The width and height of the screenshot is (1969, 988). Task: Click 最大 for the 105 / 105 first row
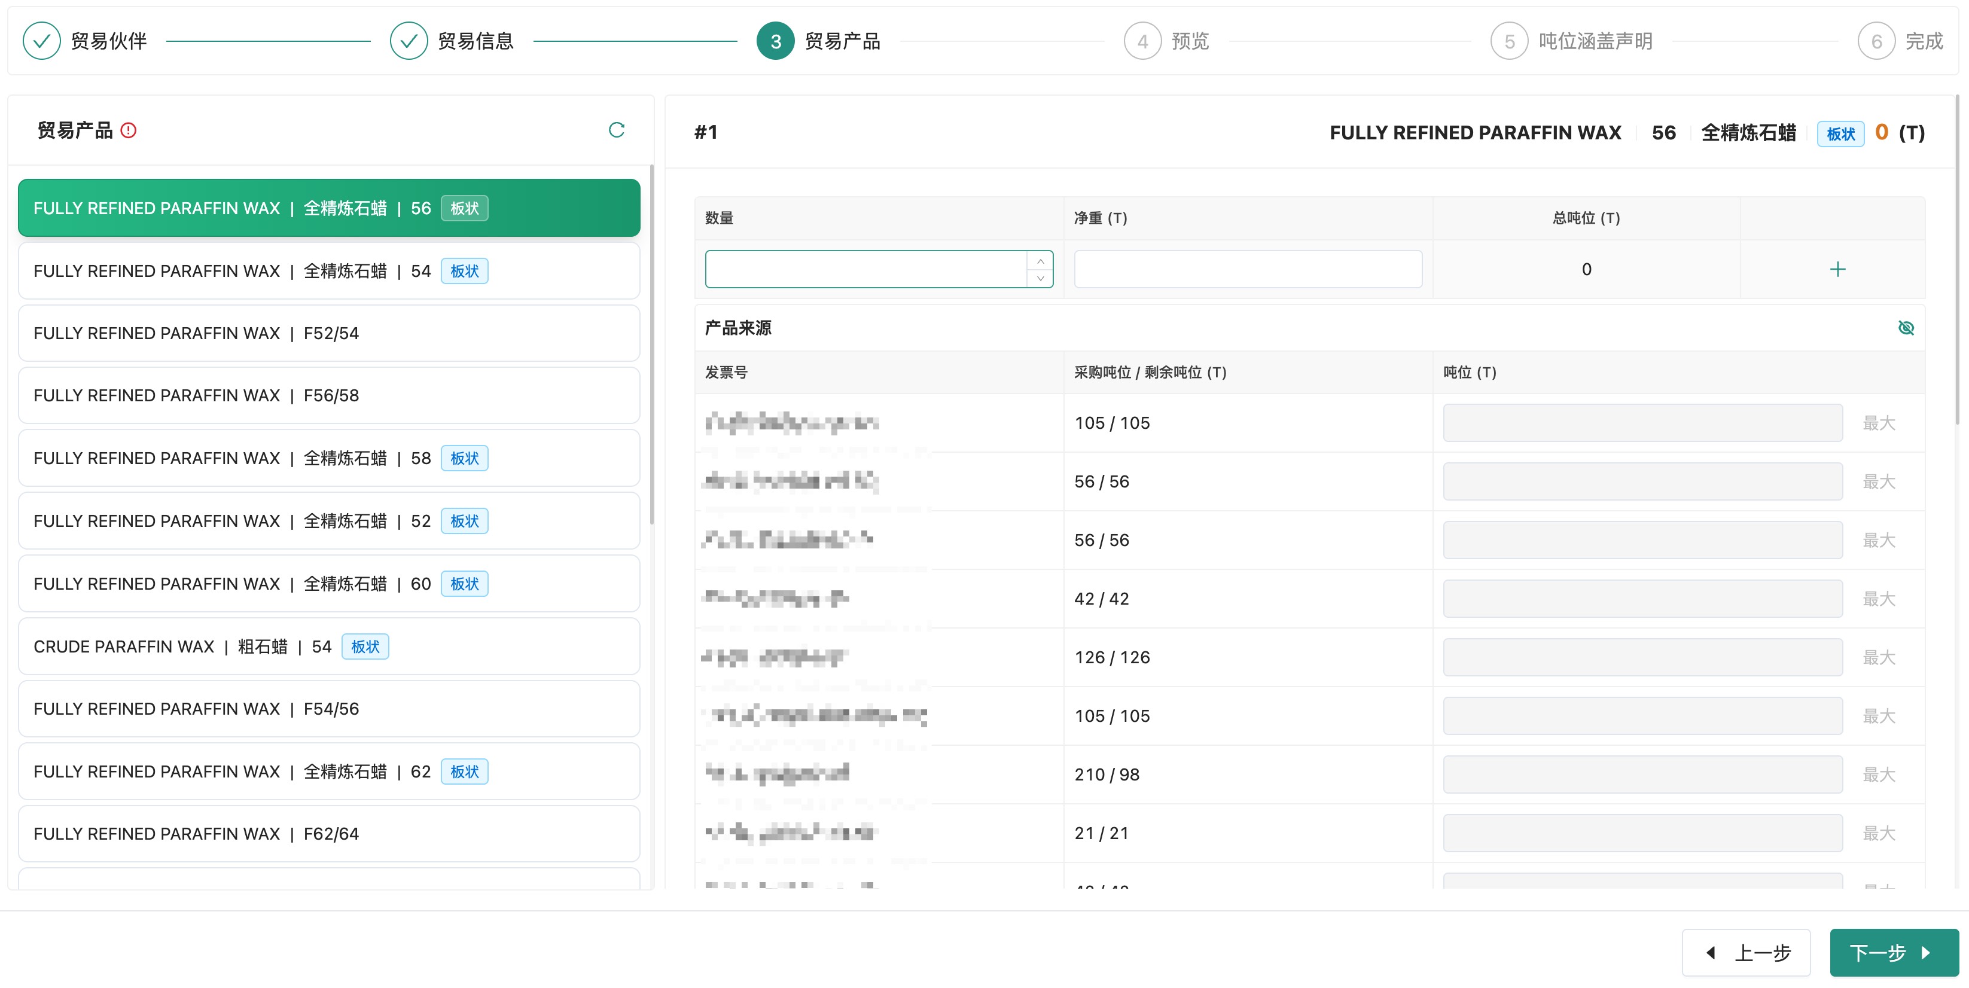[1878, 423]
